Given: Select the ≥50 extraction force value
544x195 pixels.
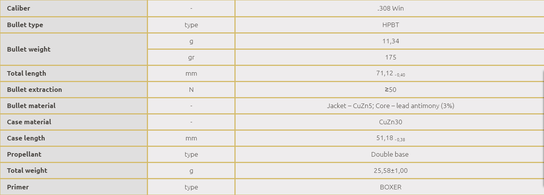Looking at the screenshot, I should click(x=390, y=90).
